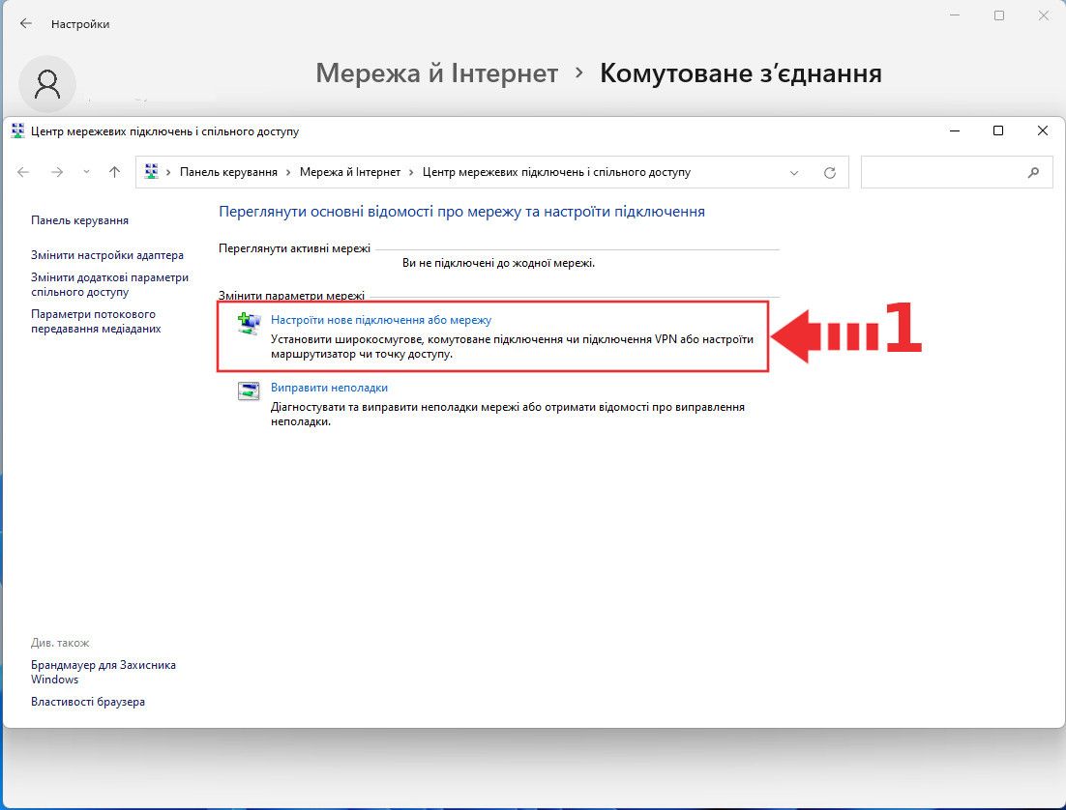
Task: Go to Мережа й Інтернет in Settings breadcrumb
Action: [436, 72]
